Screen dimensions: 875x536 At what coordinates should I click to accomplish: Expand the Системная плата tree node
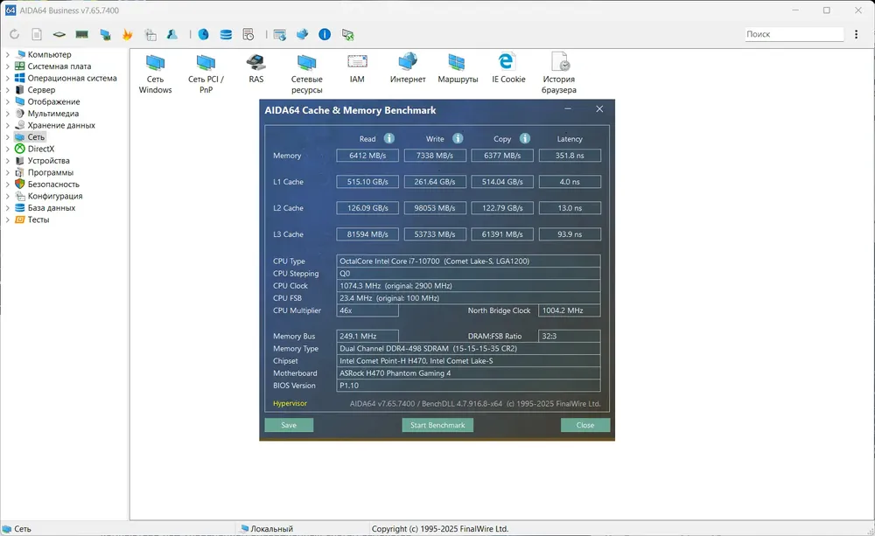click(7, 66)
